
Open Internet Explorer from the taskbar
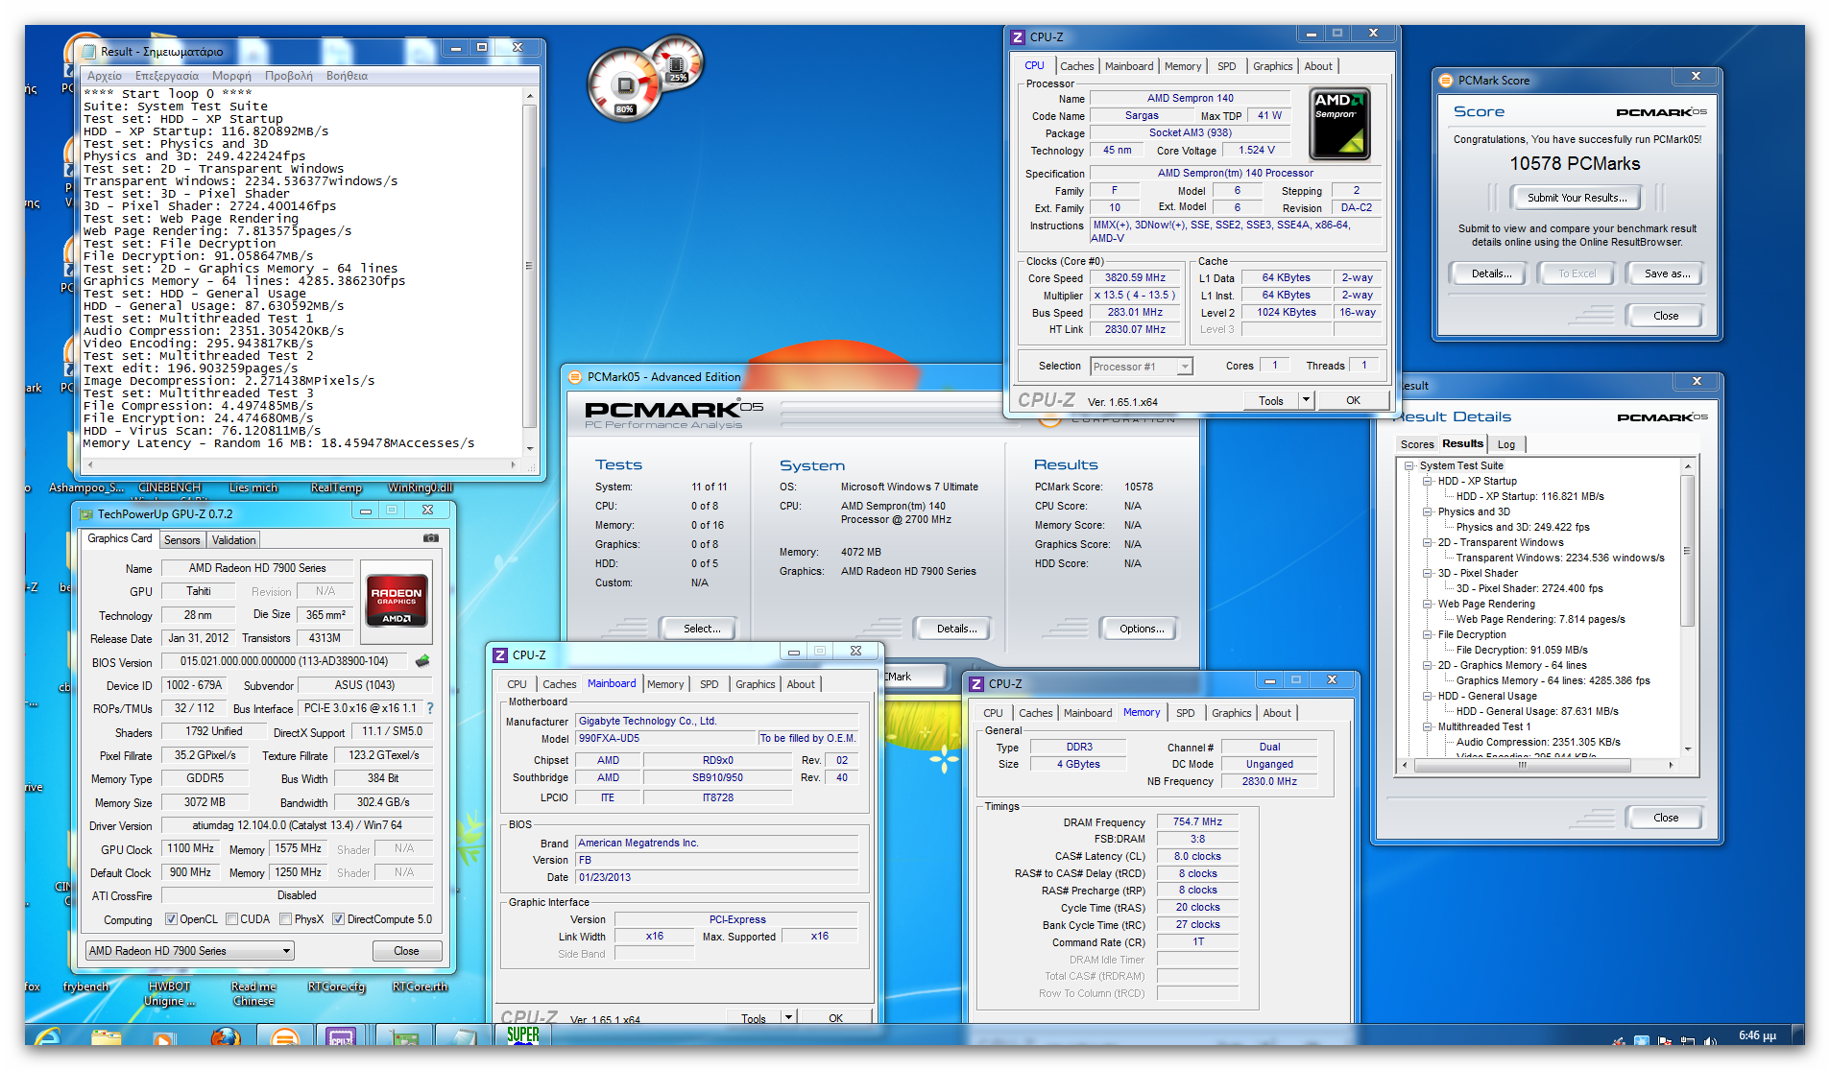point(46,1036)
